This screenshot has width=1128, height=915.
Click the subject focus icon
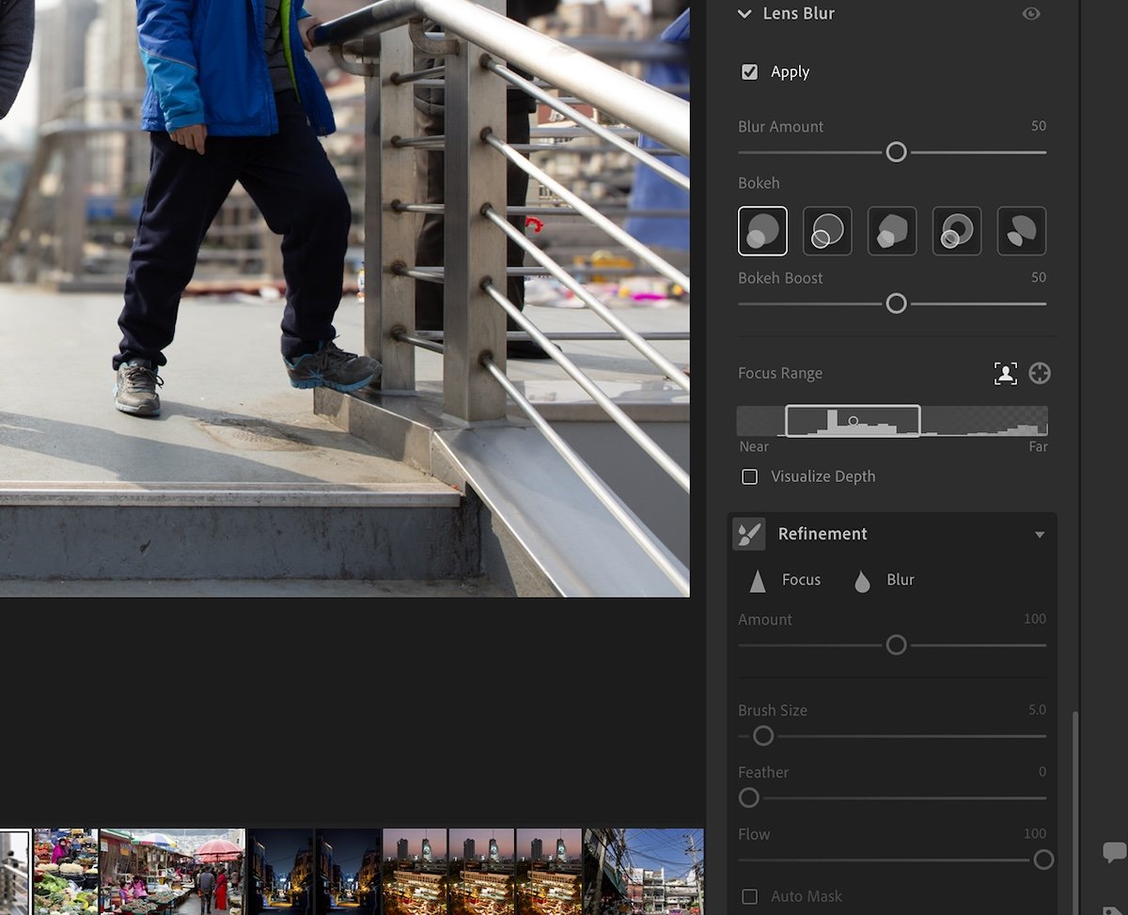click(1005, 373)
